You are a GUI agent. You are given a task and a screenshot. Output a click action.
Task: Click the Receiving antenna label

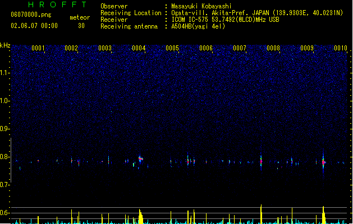(x=129, y=26)
